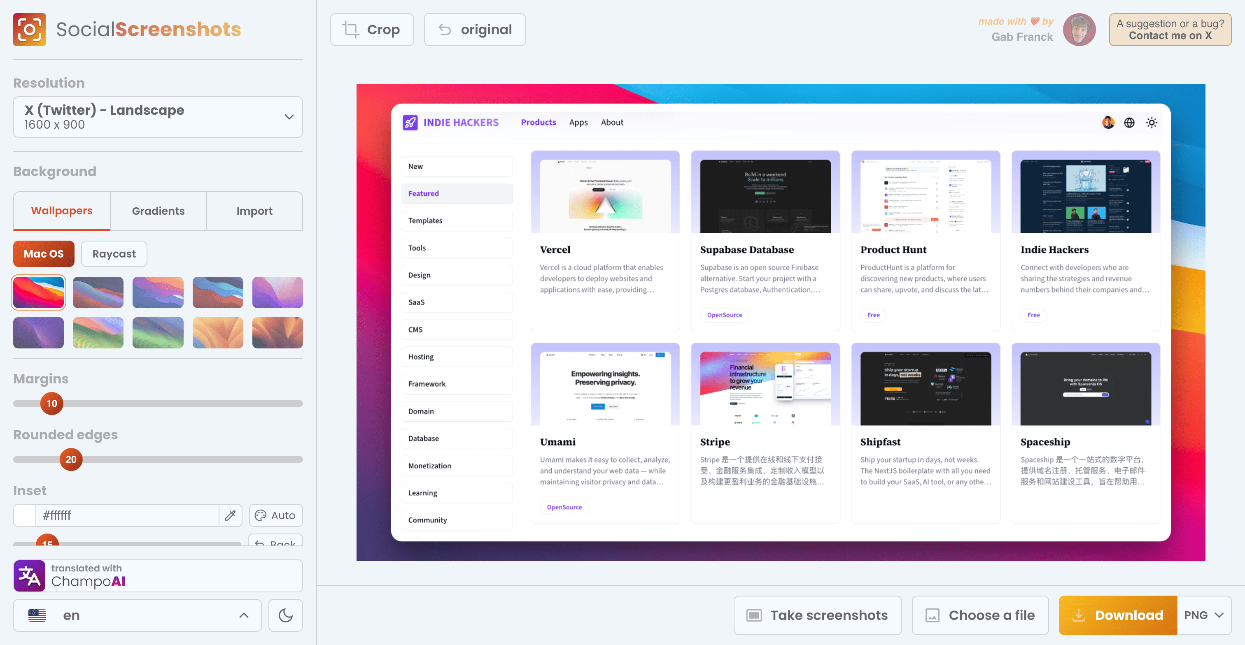Switch to the Import tab
This screenshot has width=1245, height=645.
(254, 211)
